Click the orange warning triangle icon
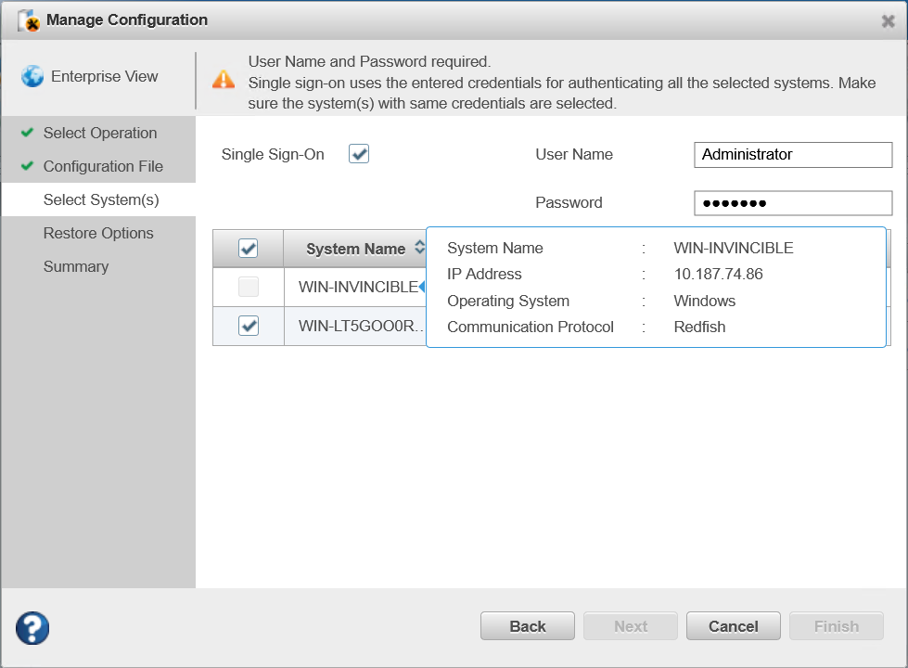 (224, 80)
